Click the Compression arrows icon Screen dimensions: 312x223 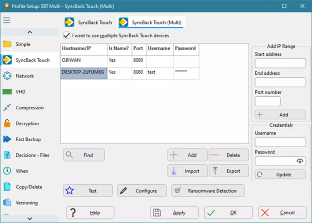pos(7,107)
